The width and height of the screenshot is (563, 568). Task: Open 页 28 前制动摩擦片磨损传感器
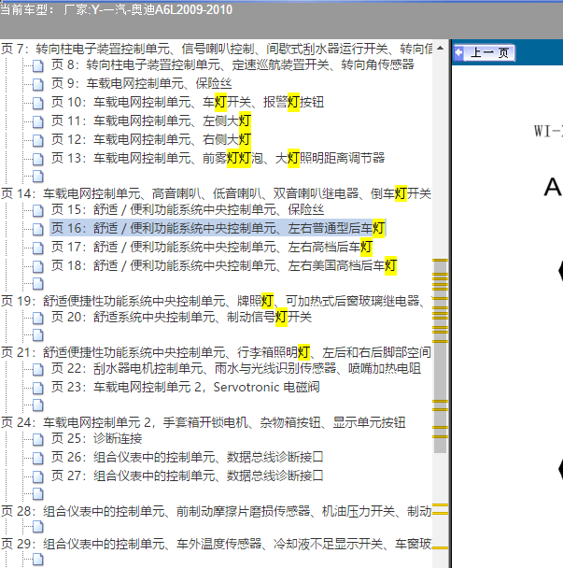coord(217,511)
